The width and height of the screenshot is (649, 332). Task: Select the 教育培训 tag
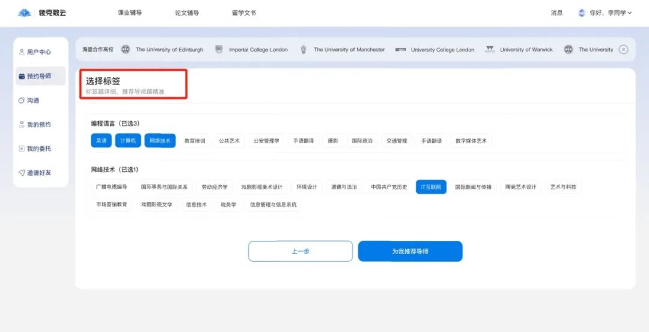point(195,141)
